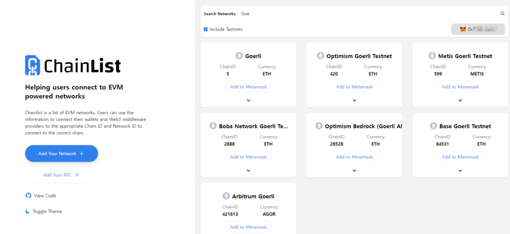Add Optimism Goerli Testnet to Metamask
Image resolution: width=510 pixels, height=234 pixels.
click(355, 87)
